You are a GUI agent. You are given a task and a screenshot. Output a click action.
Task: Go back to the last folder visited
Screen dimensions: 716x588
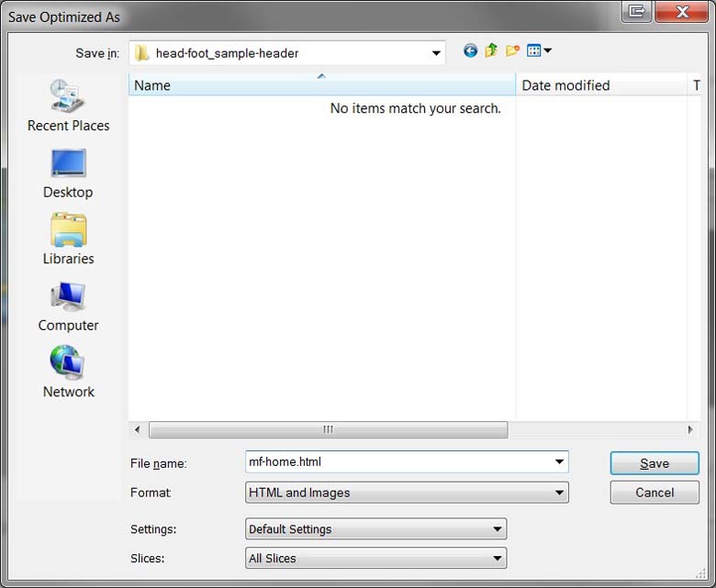[x=470, y=50]
